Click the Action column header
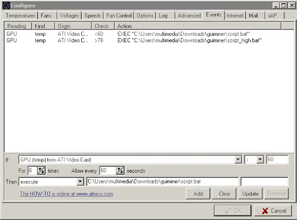Image resolution: width=297 pixels, height=220 pixels. [198, 26]
